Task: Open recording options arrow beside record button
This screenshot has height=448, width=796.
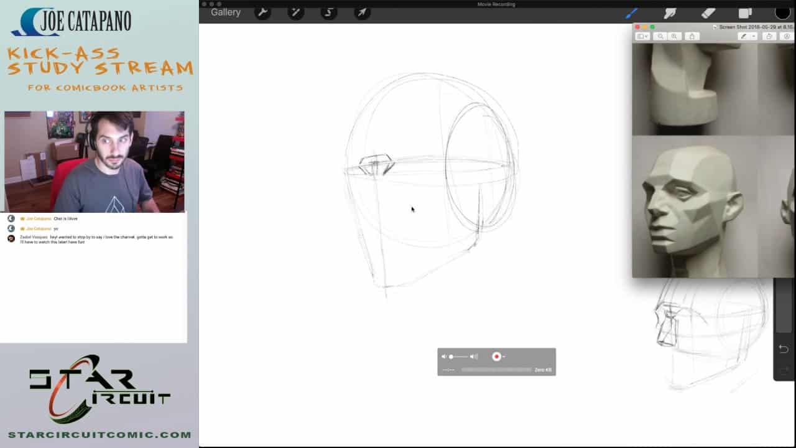Action: (504, 357)
